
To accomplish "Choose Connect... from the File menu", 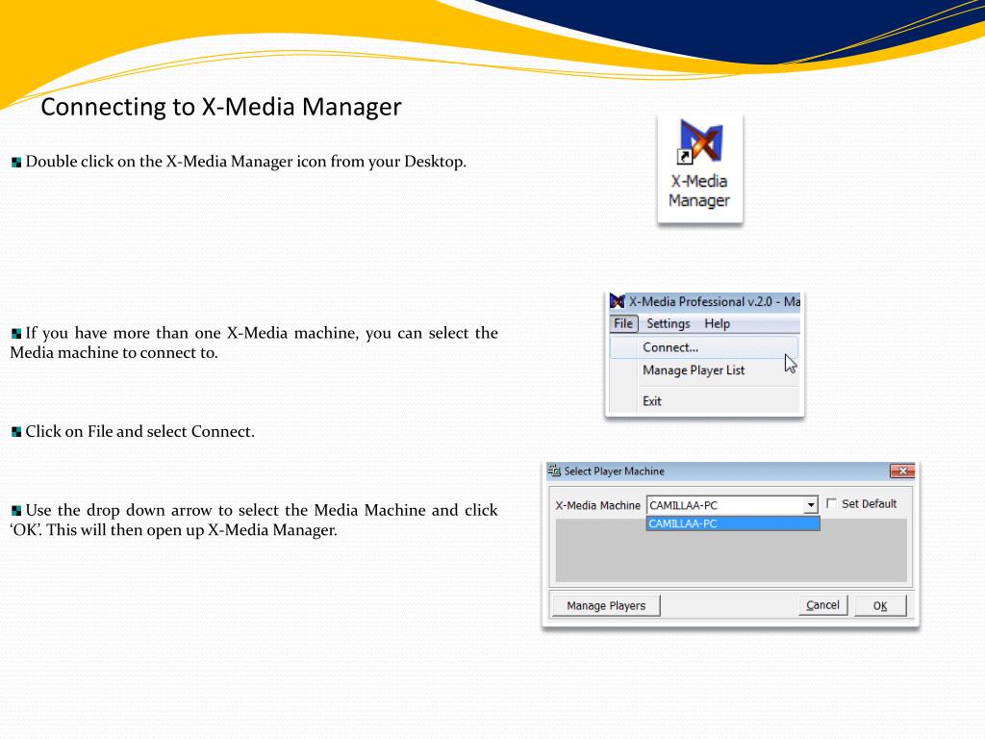I will [x=670, y=347].
